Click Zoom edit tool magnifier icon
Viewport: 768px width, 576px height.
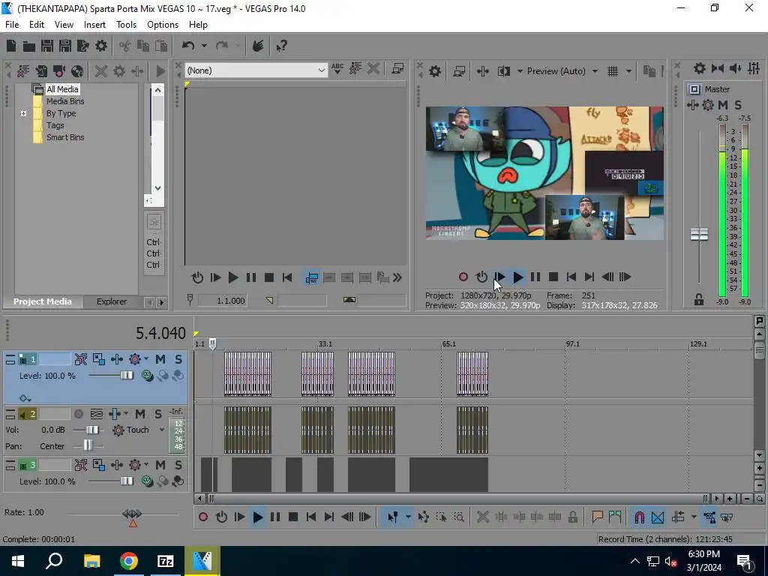point(459,517)
